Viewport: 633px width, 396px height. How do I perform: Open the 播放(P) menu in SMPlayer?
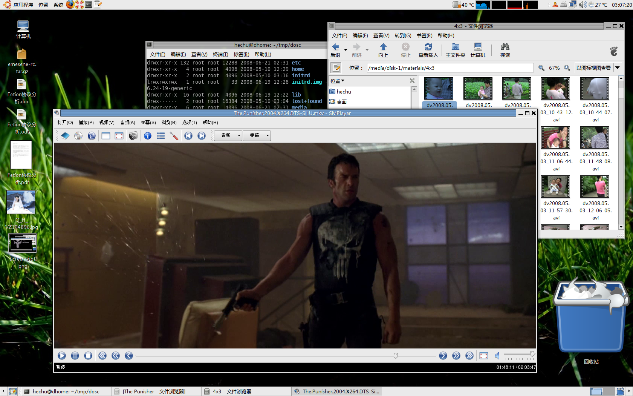click(x=86, y=123)
